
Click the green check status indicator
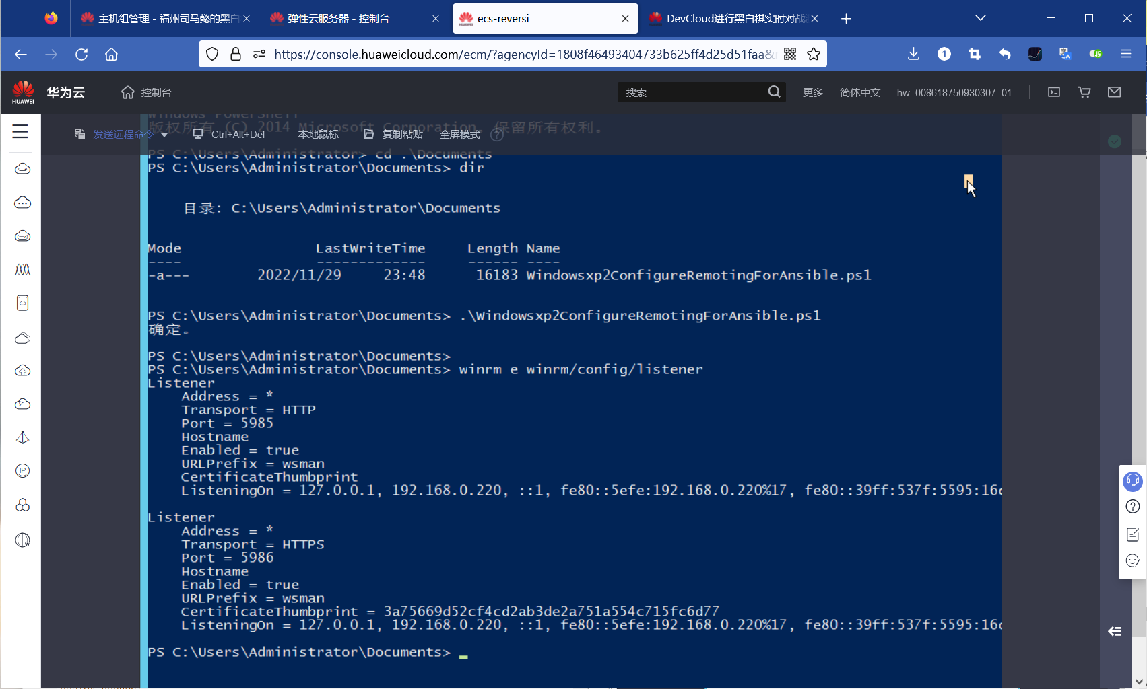tap(1115, 141)
